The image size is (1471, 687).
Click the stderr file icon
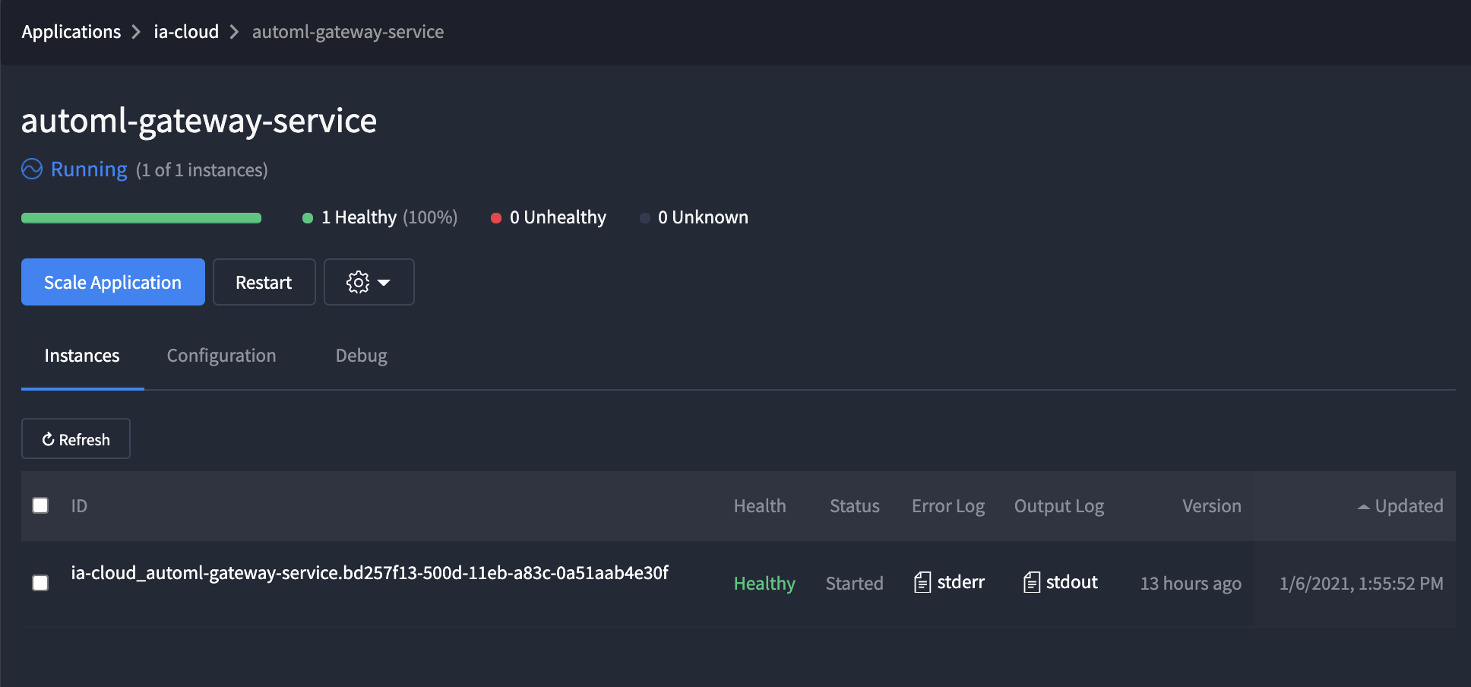pos(922,582)
